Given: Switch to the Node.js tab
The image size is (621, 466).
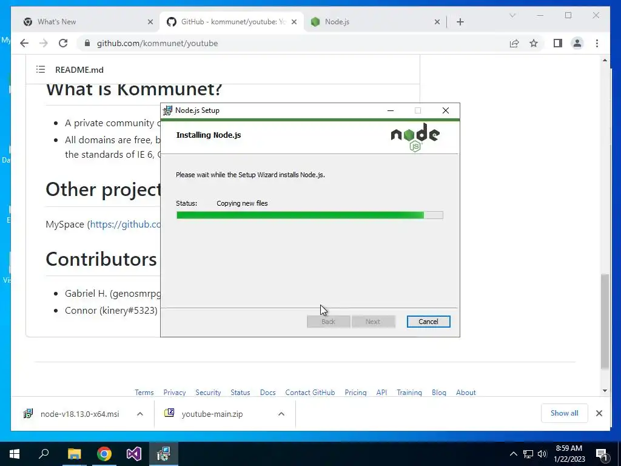Looking at the screenshot, I should 375,22.
